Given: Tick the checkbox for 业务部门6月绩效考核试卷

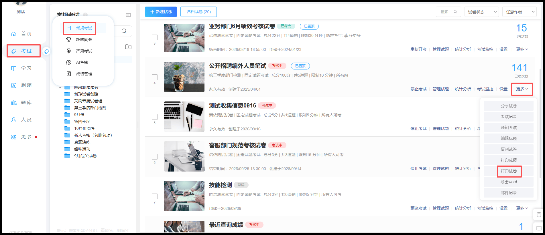Looking at the screenshot, I should [155, 37].
